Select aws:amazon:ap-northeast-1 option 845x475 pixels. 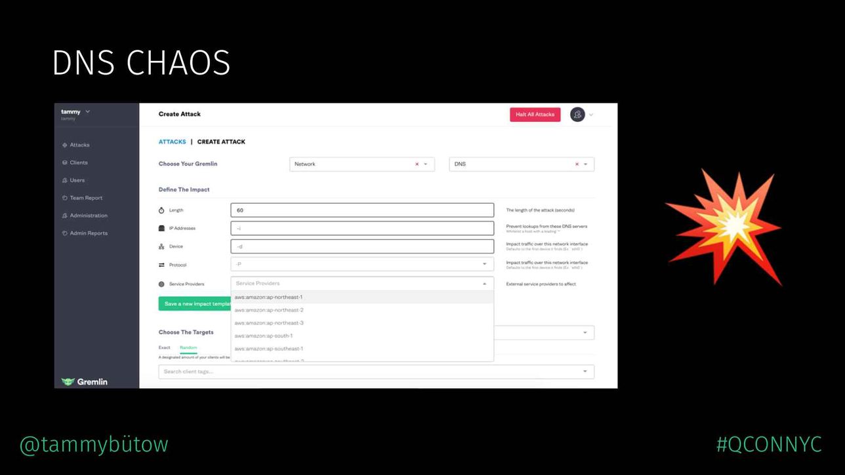click(x=362, y=297)
